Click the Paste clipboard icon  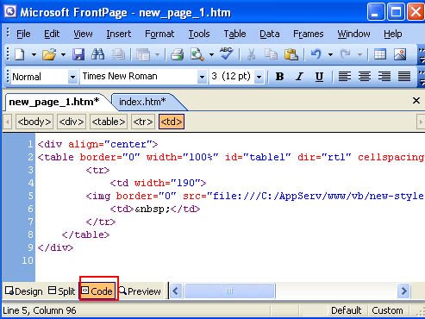click(x=291, y=54)
